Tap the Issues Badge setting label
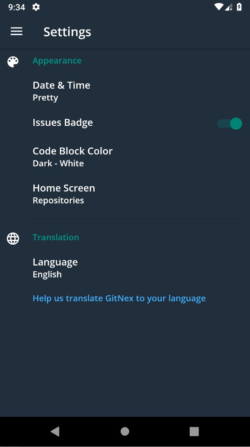250x447 pixels. (63, 123)
